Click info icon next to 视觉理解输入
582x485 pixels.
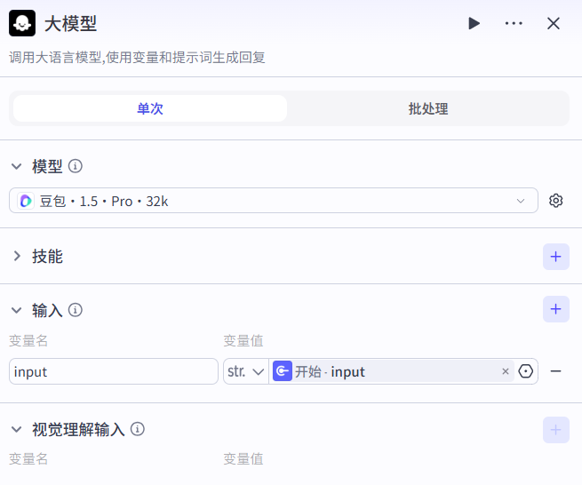[x=138, y=429]
